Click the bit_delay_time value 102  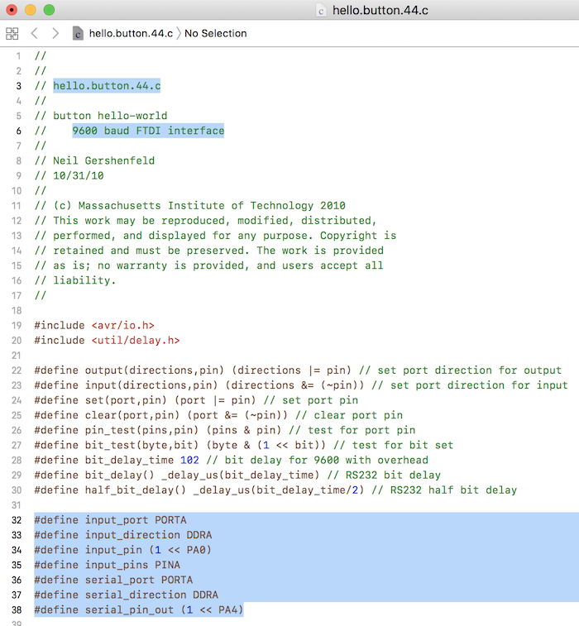pyautogui.click(x=189, y=461)
